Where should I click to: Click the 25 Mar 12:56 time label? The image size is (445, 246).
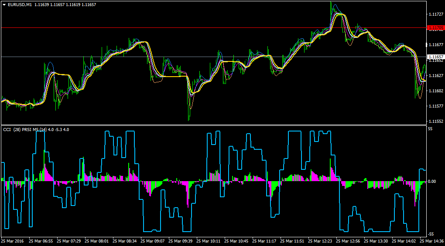tap(348, 241)
